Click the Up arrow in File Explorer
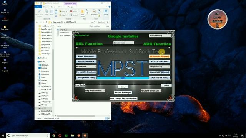The height and width of the screenshot is (138, 246). tap(47, 22)
